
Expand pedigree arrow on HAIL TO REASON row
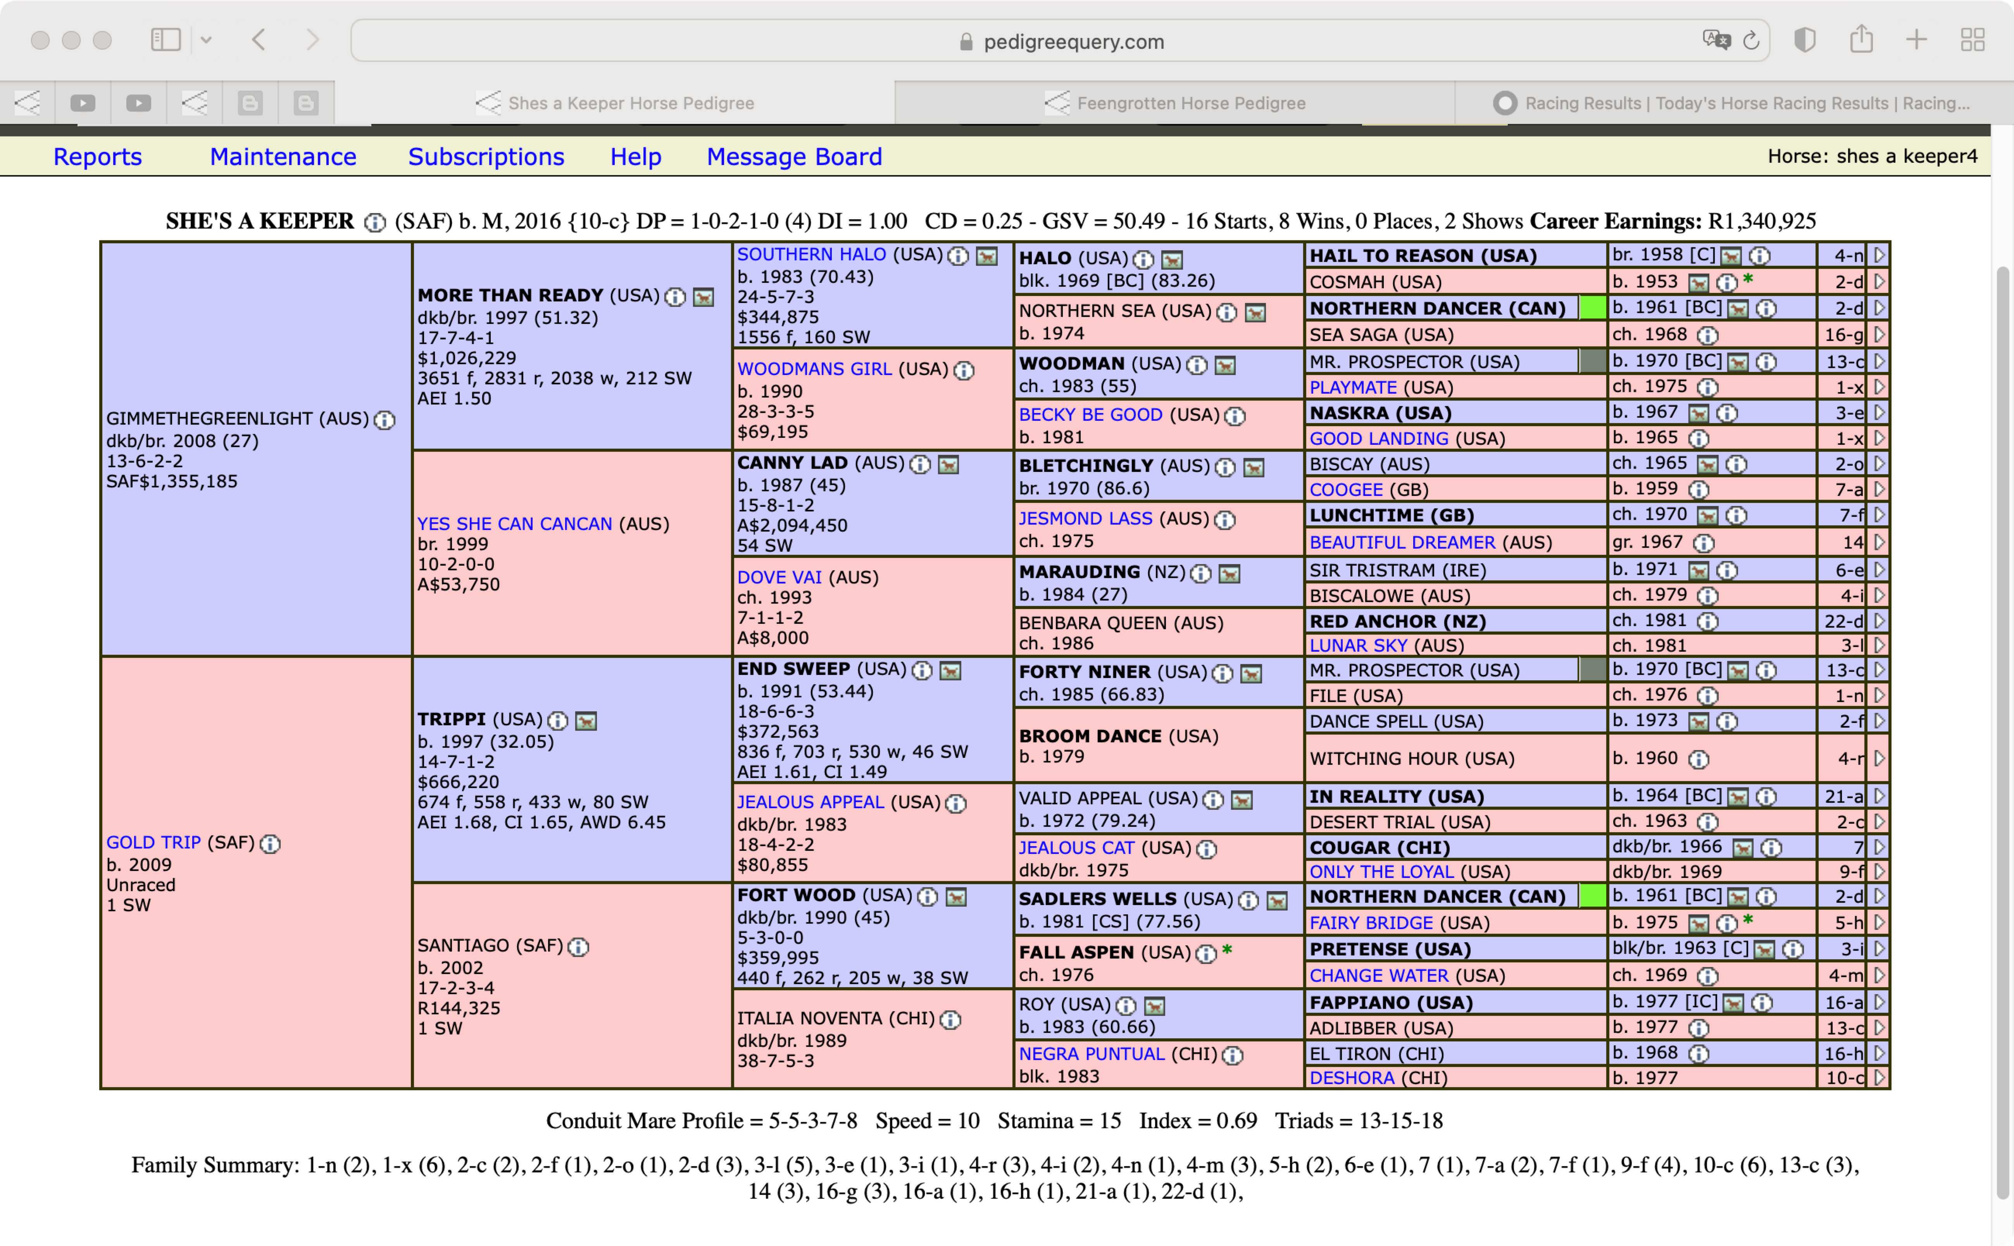pyautogui.click(x=1879, y=255)
